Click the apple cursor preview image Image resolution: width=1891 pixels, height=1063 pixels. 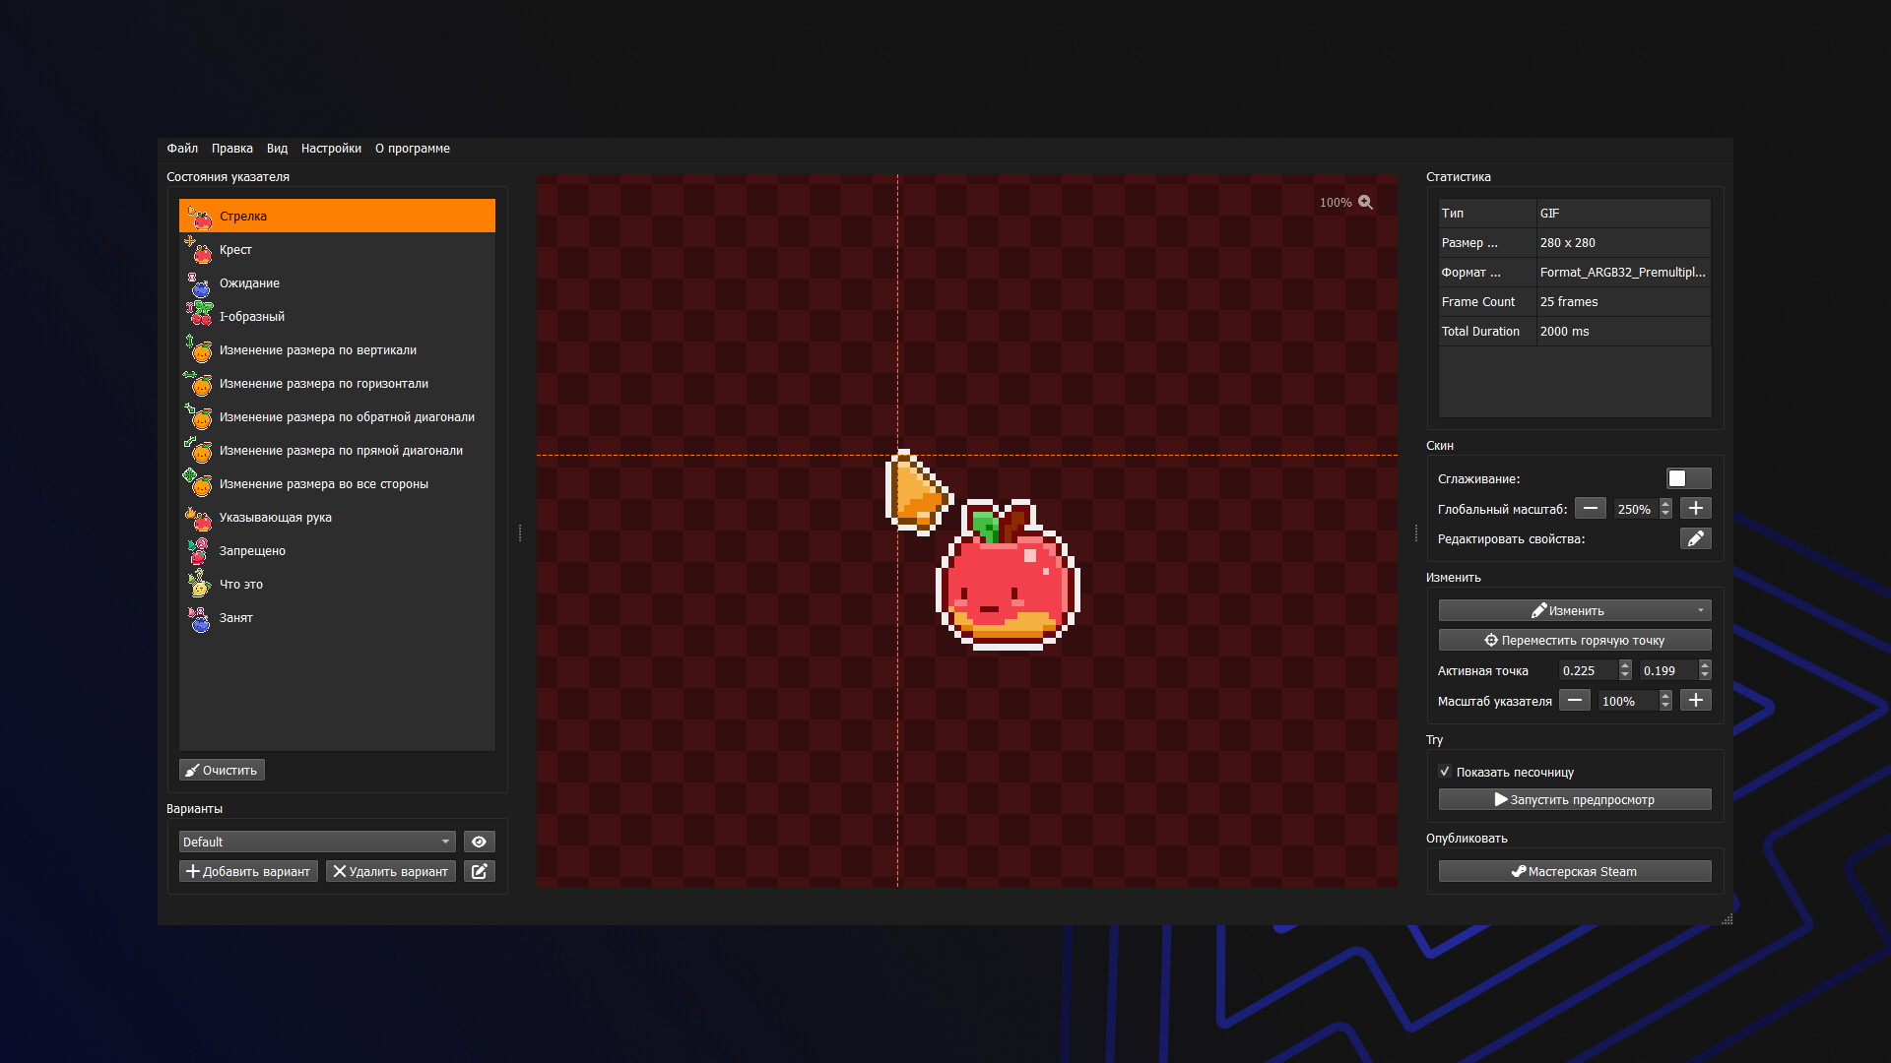(x=1008, y=575)
